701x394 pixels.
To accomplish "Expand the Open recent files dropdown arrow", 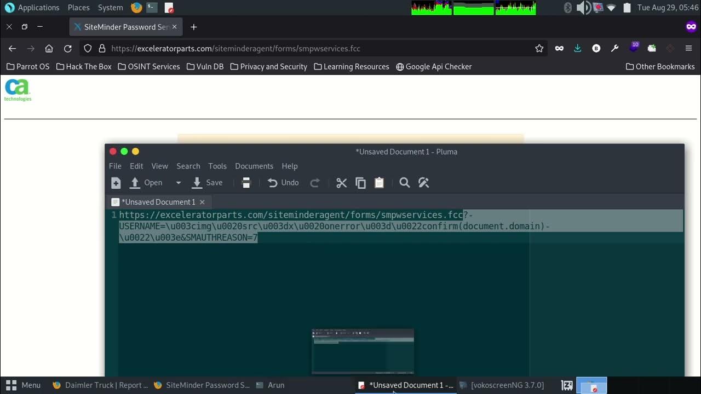I will [x=178, y=183].
